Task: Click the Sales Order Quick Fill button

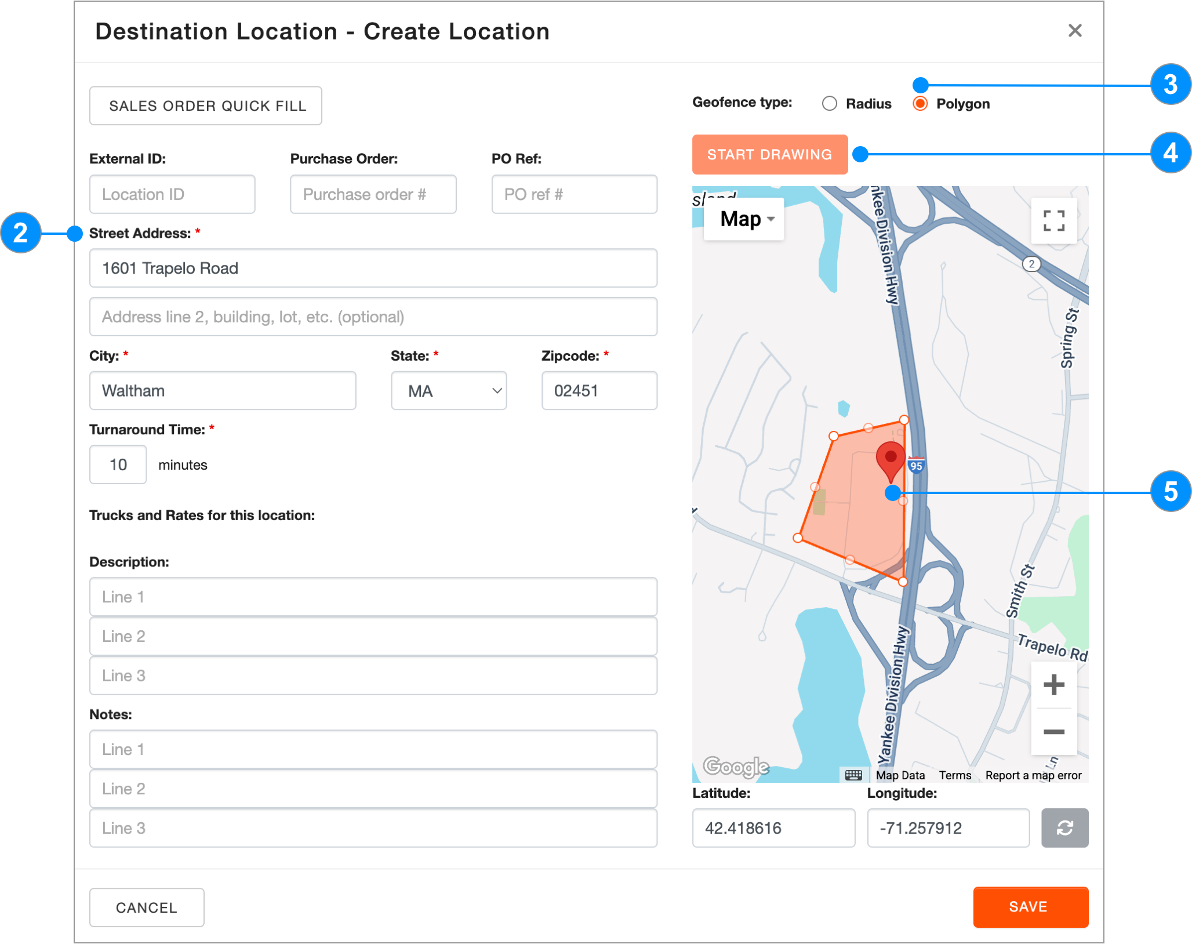Action: tap(206, 106)
